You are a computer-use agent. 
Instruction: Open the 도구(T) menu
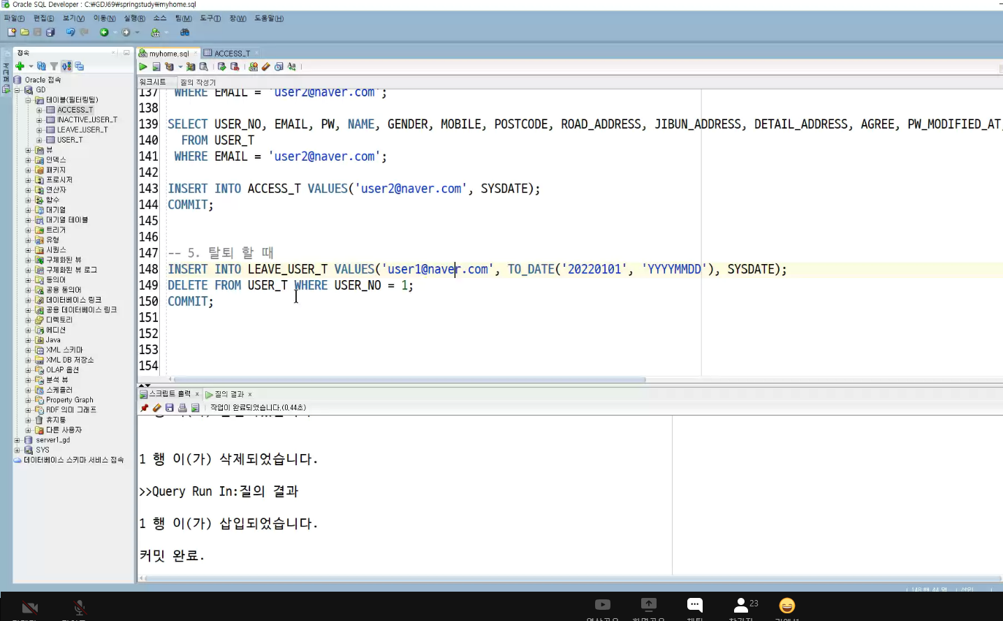click(x=210, y=18)
